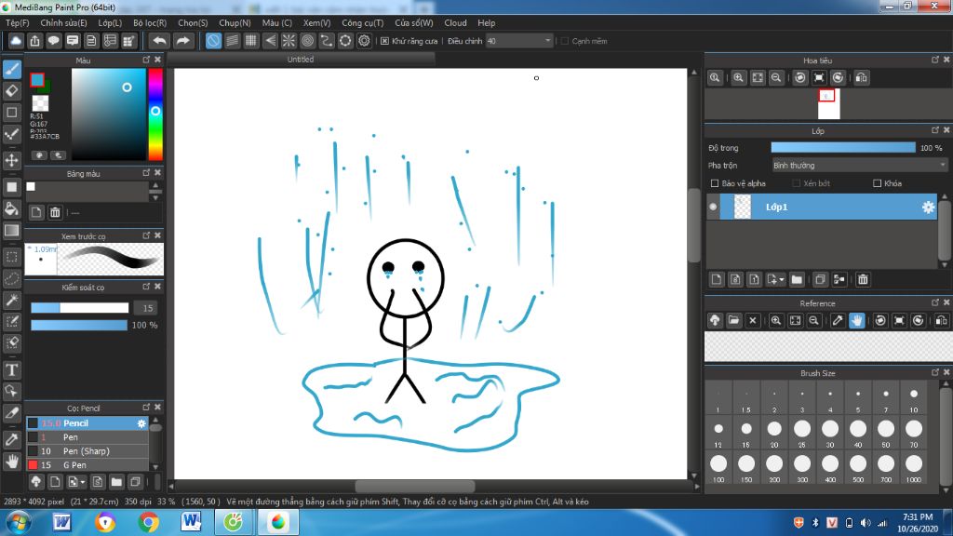
Task: Open a file in the Reference panel
Action: 733,320
